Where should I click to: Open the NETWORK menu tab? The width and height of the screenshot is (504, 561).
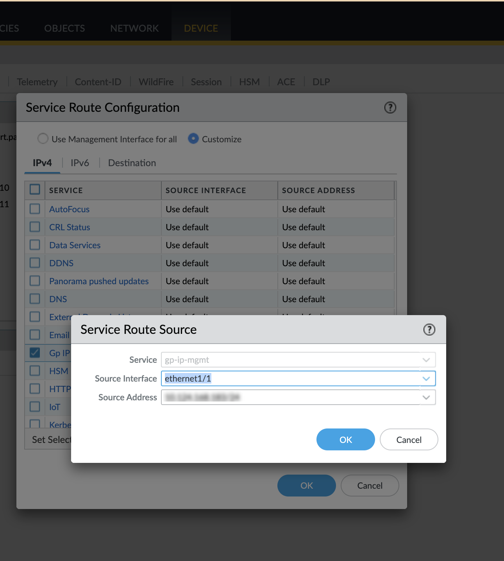tap(134, 28)
